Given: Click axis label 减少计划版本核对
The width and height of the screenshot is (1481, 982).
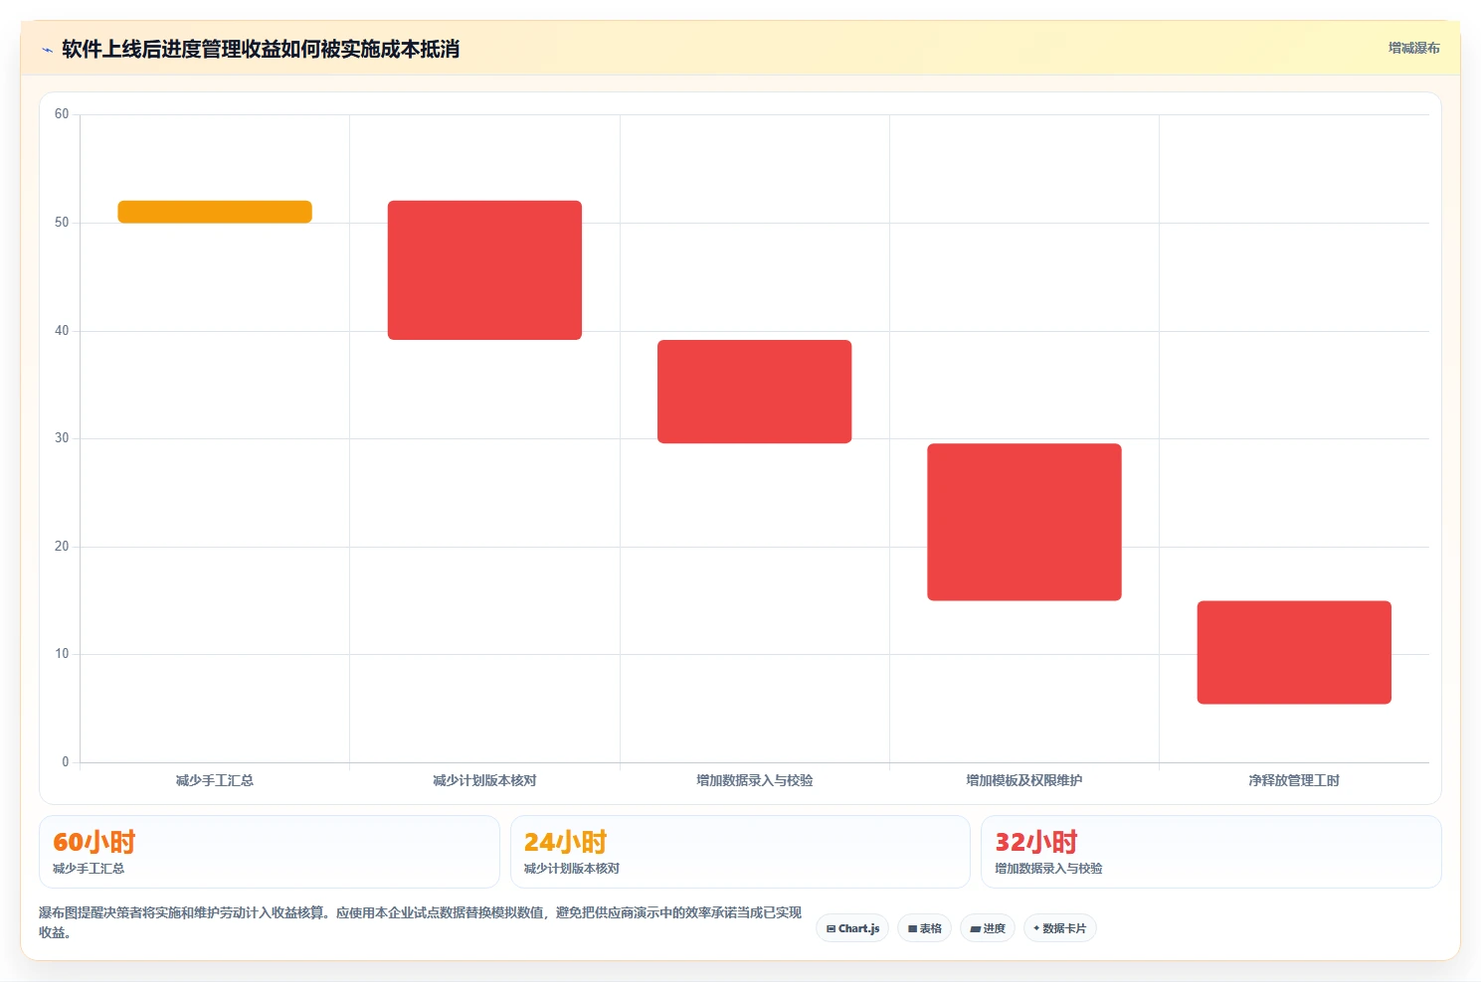Looking at the screenshot, I should point(484,780).
